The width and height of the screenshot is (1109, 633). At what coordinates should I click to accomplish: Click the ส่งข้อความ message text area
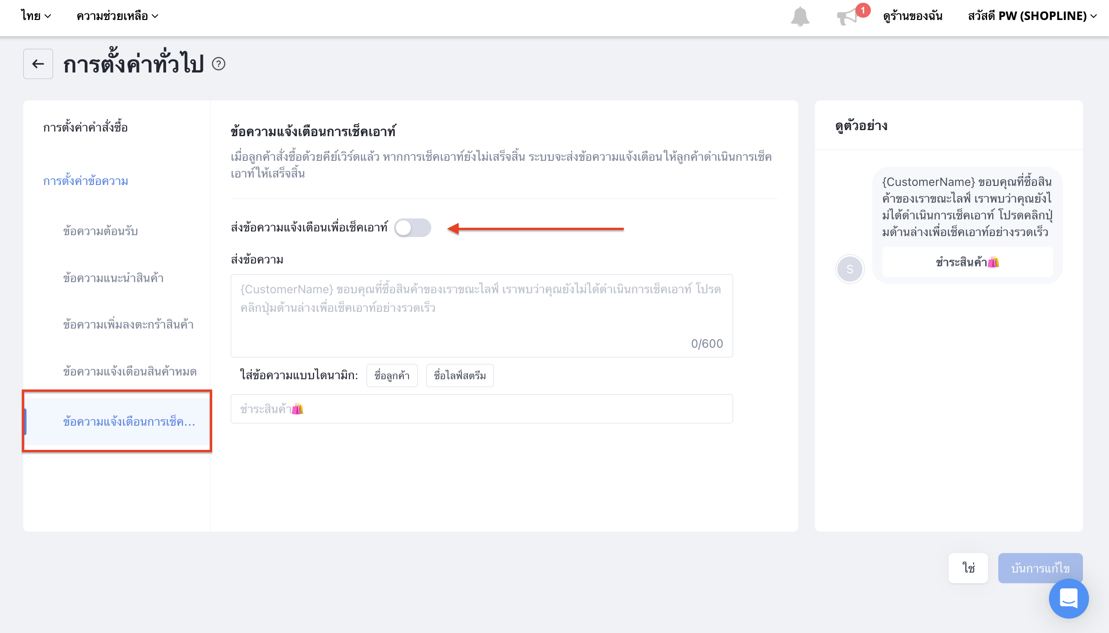pos(482,316)
